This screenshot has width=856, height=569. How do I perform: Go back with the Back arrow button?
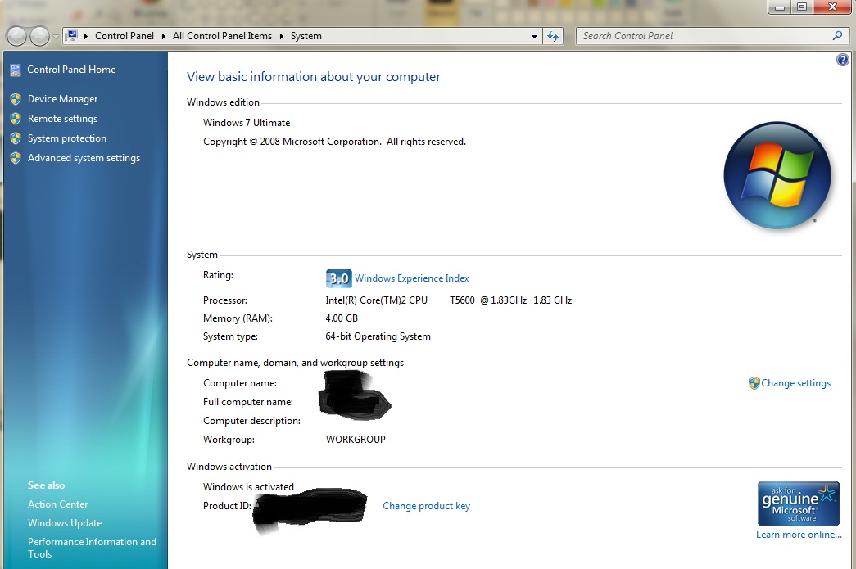(x=16, y=37)
